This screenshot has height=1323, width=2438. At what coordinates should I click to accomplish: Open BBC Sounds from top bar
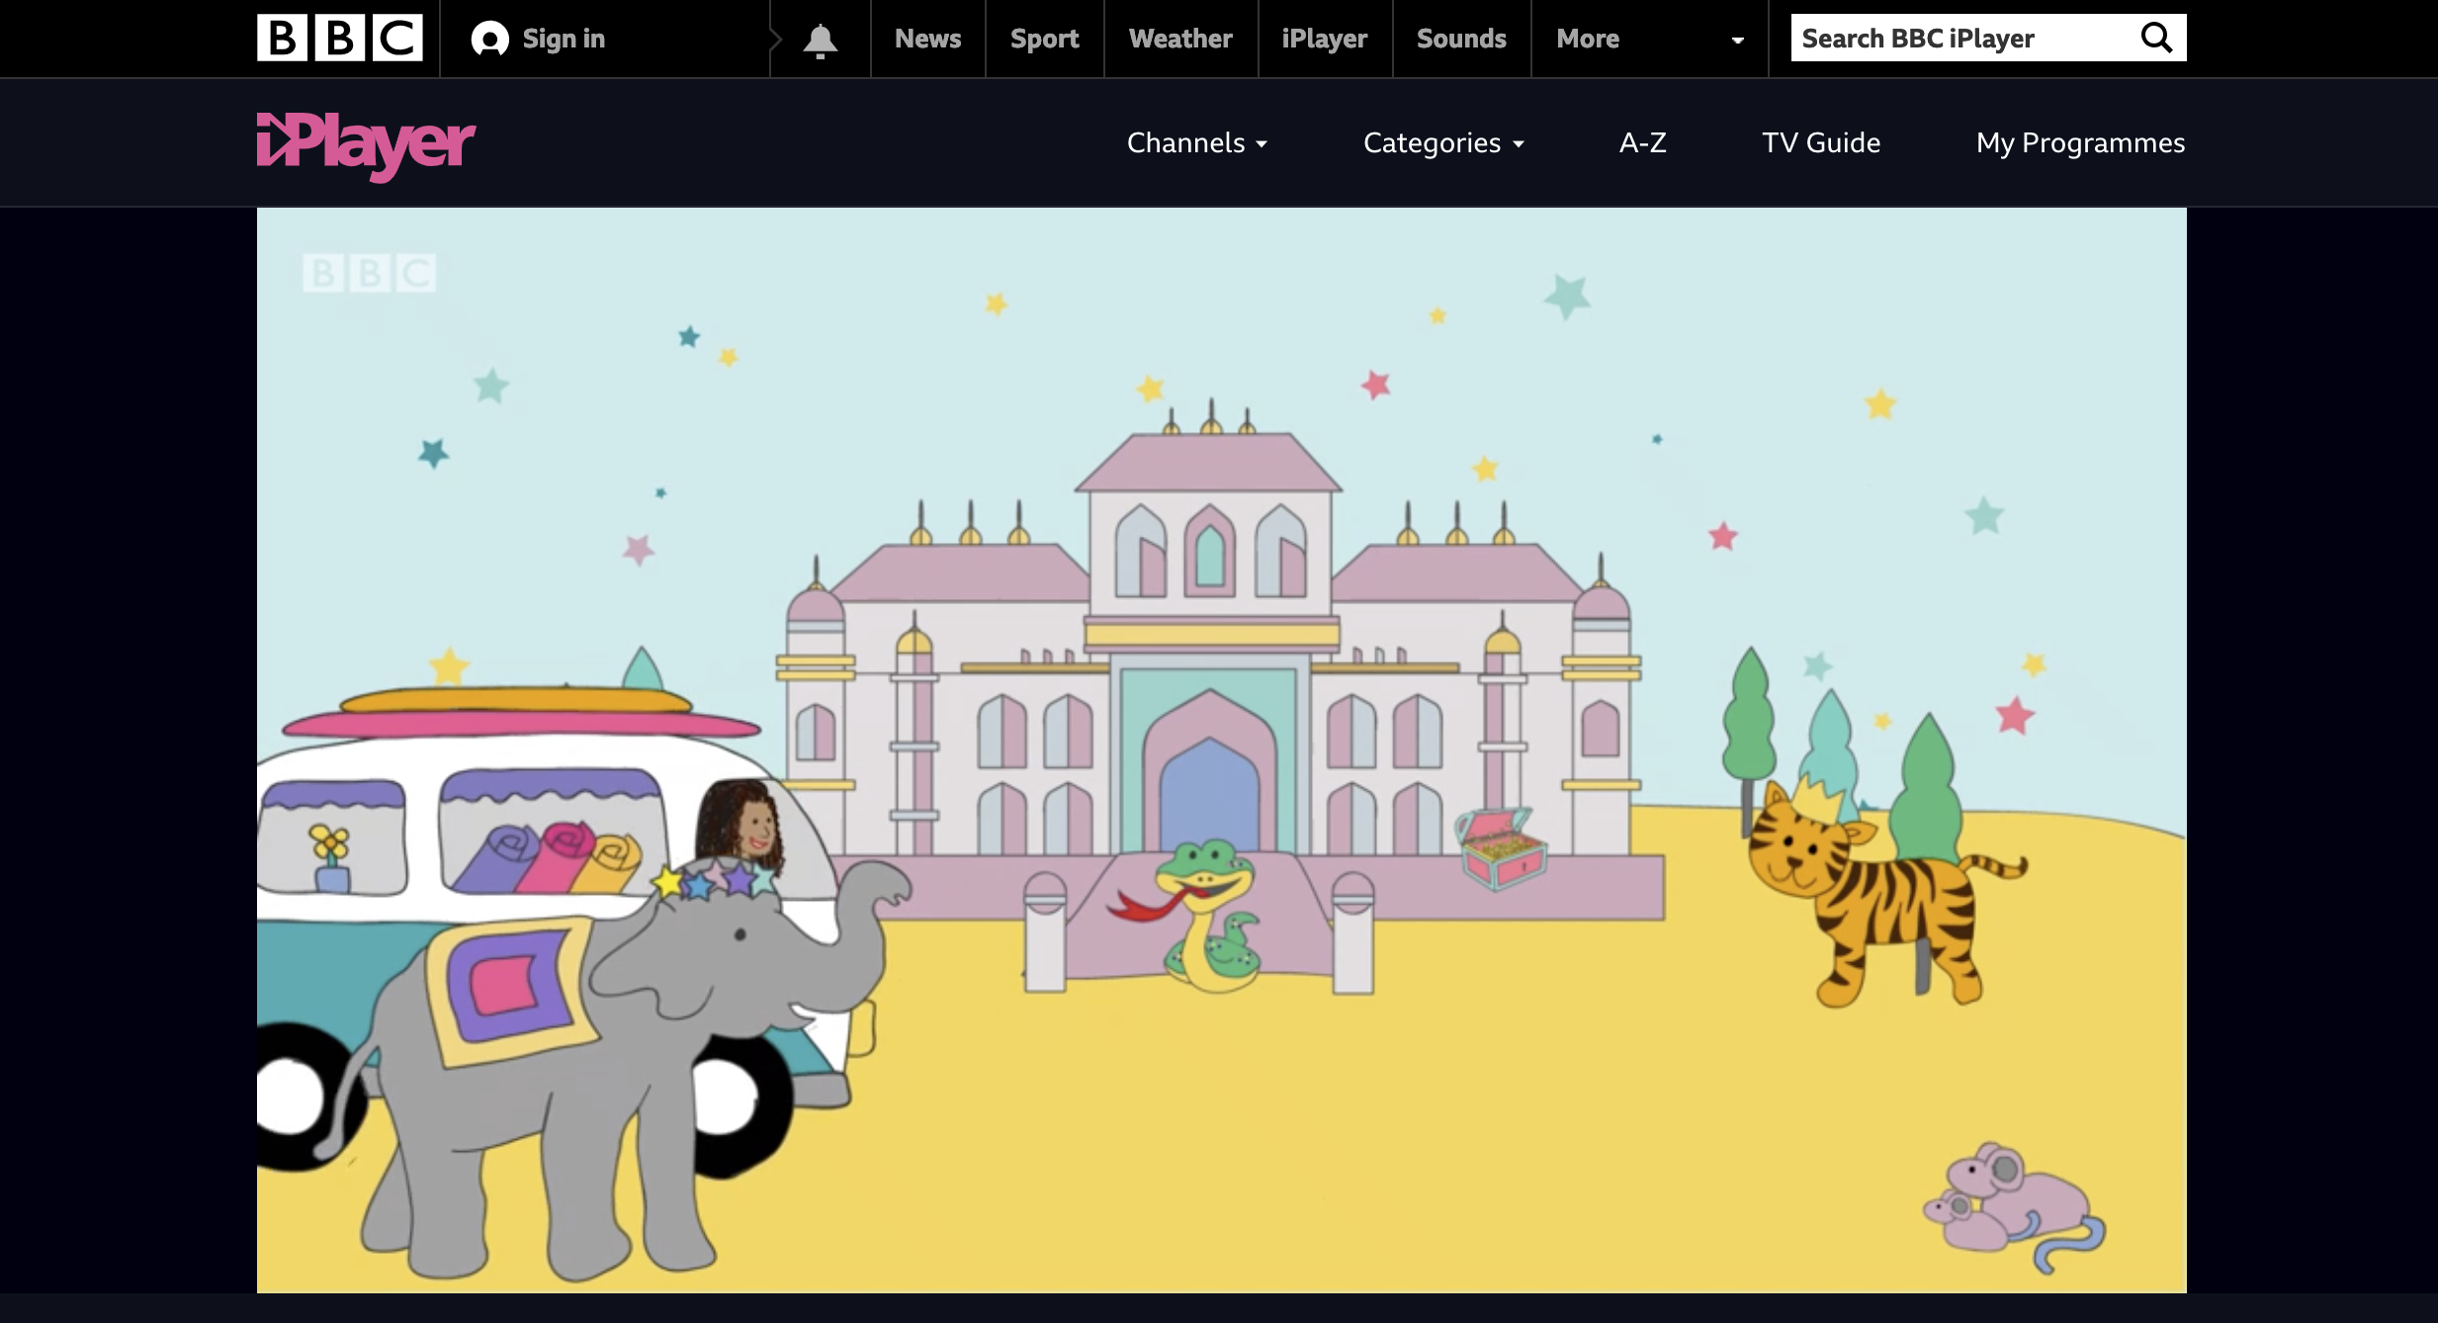click(1461, 39)
